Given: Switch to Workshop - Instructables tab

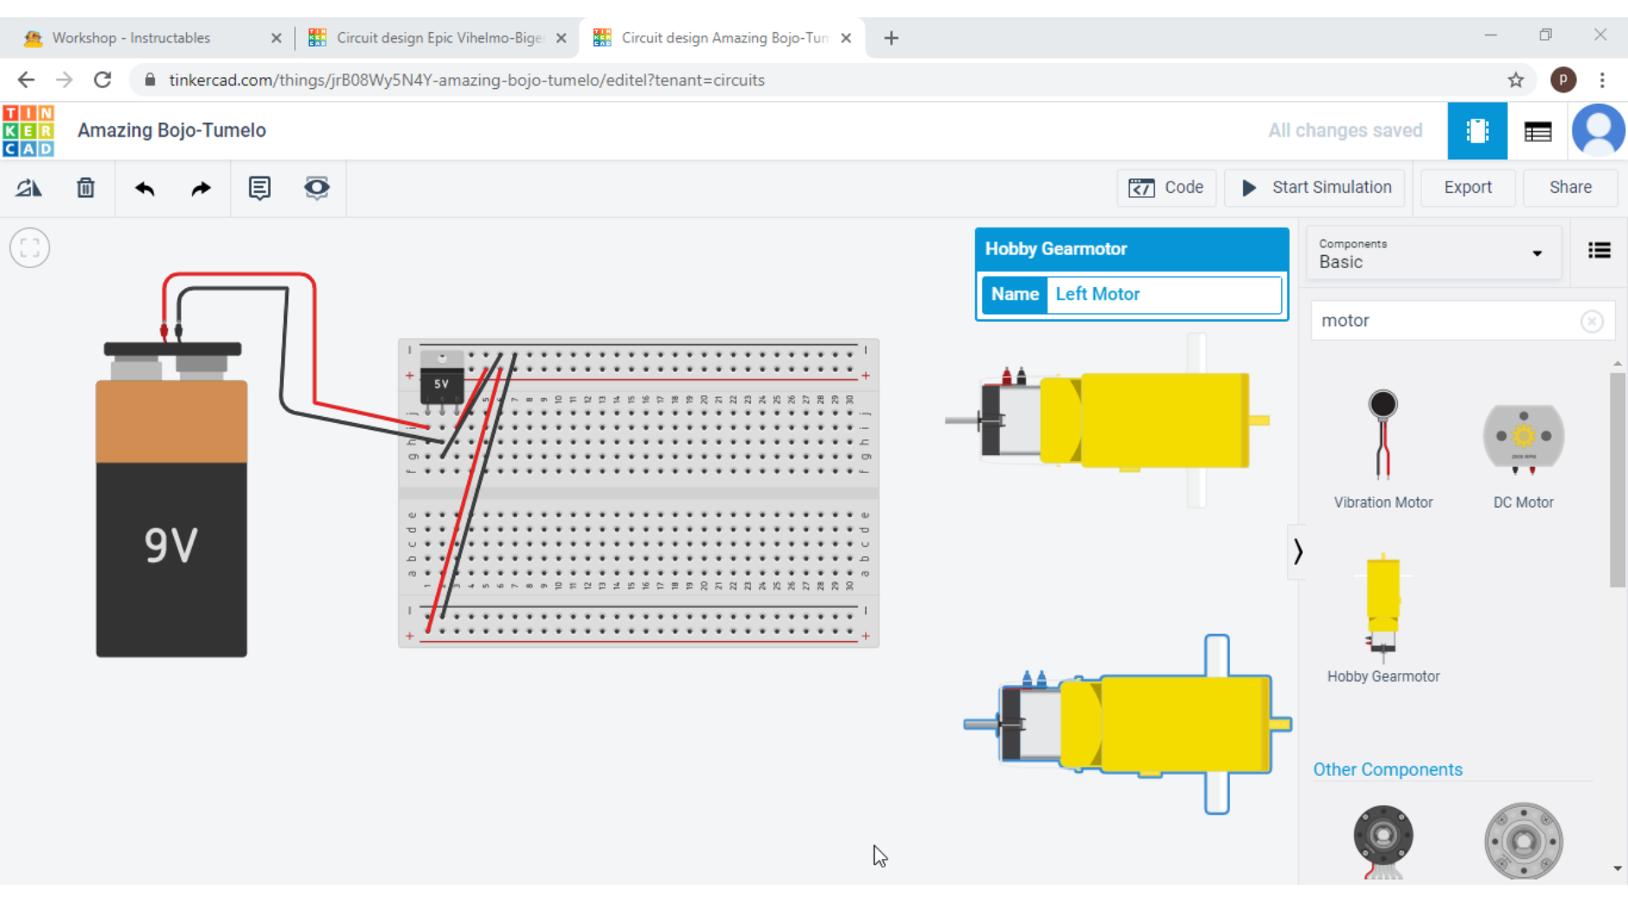Looking at the screenshot, I should click(x=131, y=38).
